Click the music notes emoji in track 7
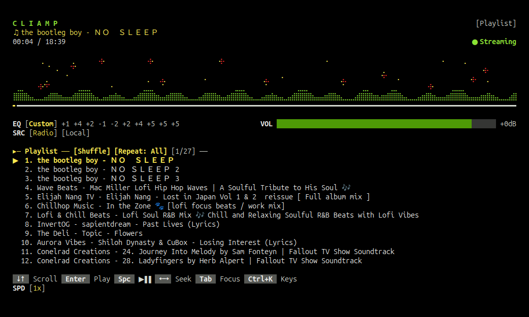The height and width of the screenshot is (317, 529). [200, 215]
